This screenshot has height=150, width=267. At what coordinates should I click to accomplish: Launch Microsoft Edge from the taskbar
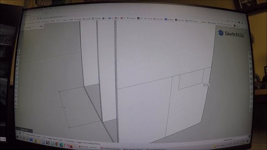tap(61, 145)
